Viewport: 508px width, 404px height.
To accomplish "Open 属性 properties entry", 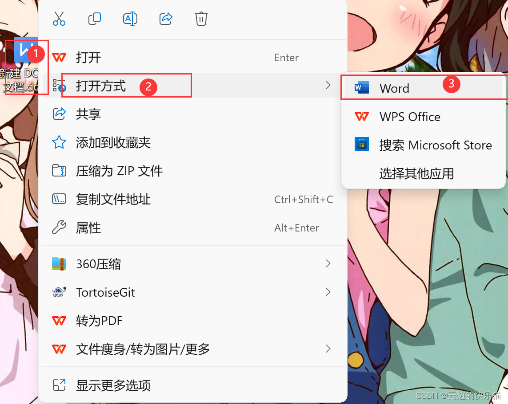I will (193, 228).
